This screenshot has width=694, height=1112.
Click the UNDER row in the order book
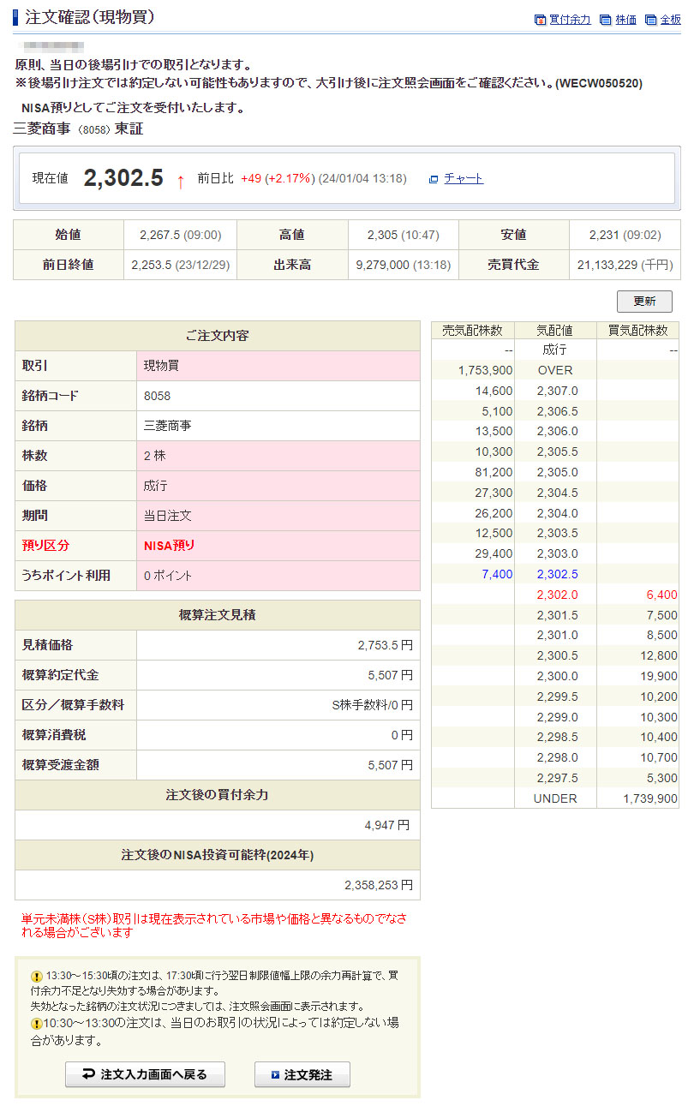click(555, 798)
